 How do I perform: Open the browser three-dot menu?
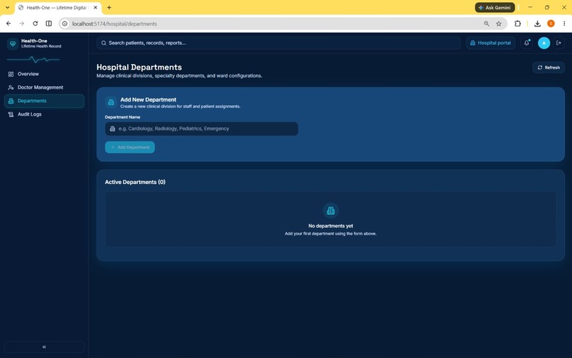coord(564,23)
